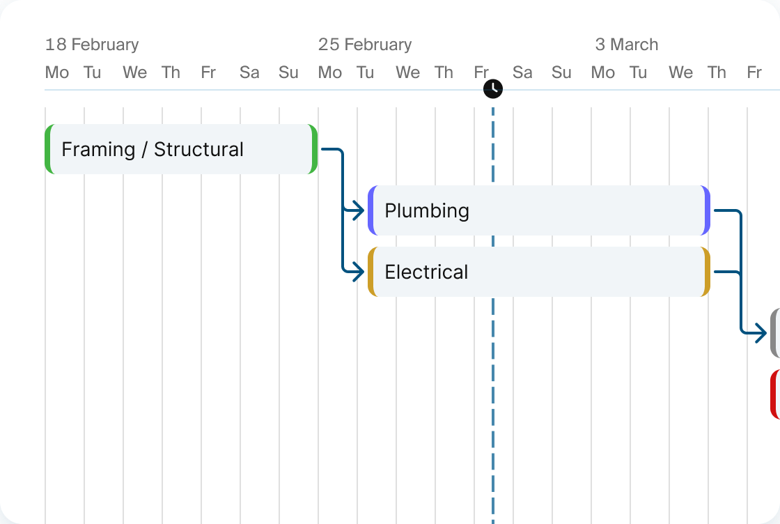Click the gray task bar at the right edge
Image resolution: width=780 pixels, height=524 pixels.
(x=775, y=333)
